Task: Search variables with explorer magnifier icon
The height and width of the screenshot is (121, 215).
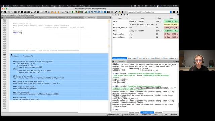Action: (124, 15)
